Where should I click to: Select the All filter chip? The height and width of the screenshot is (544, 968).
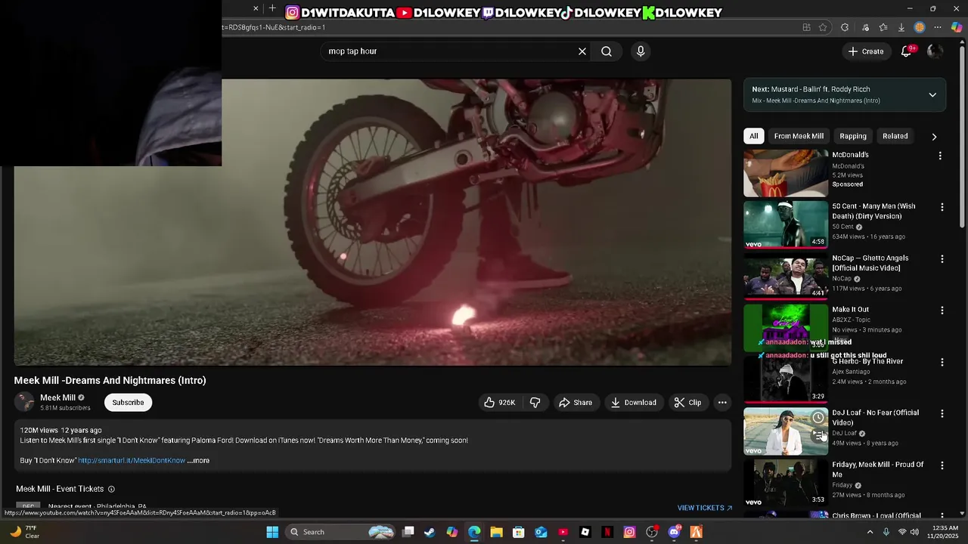pos(753,136)
